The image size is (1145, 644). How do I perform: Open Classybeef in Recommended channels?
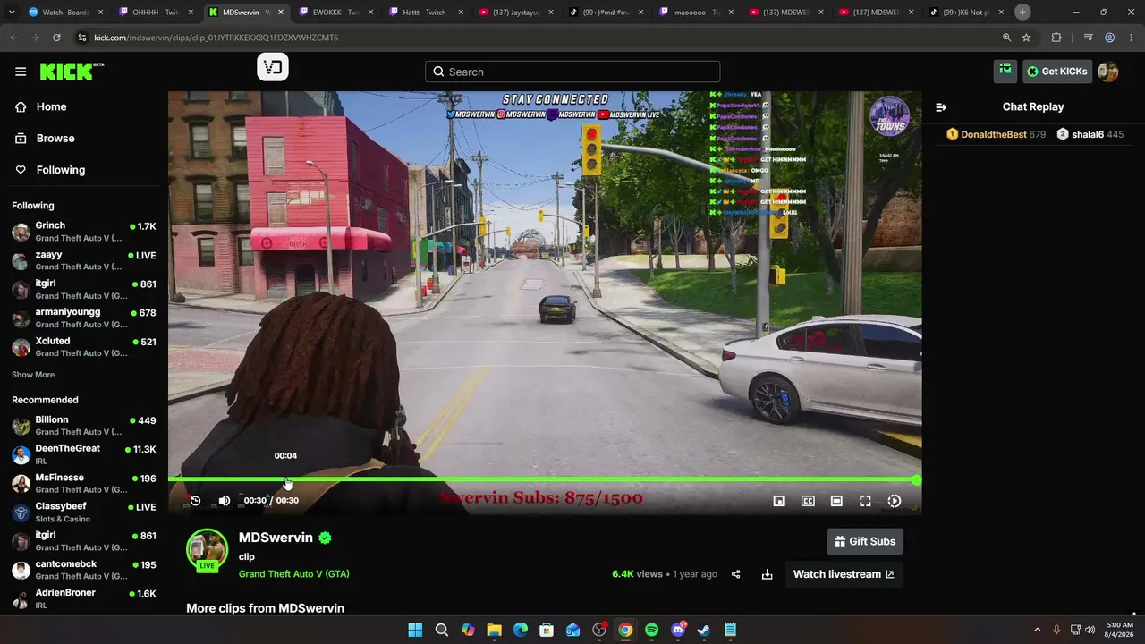pyautogui.click(x=84, y=513)
